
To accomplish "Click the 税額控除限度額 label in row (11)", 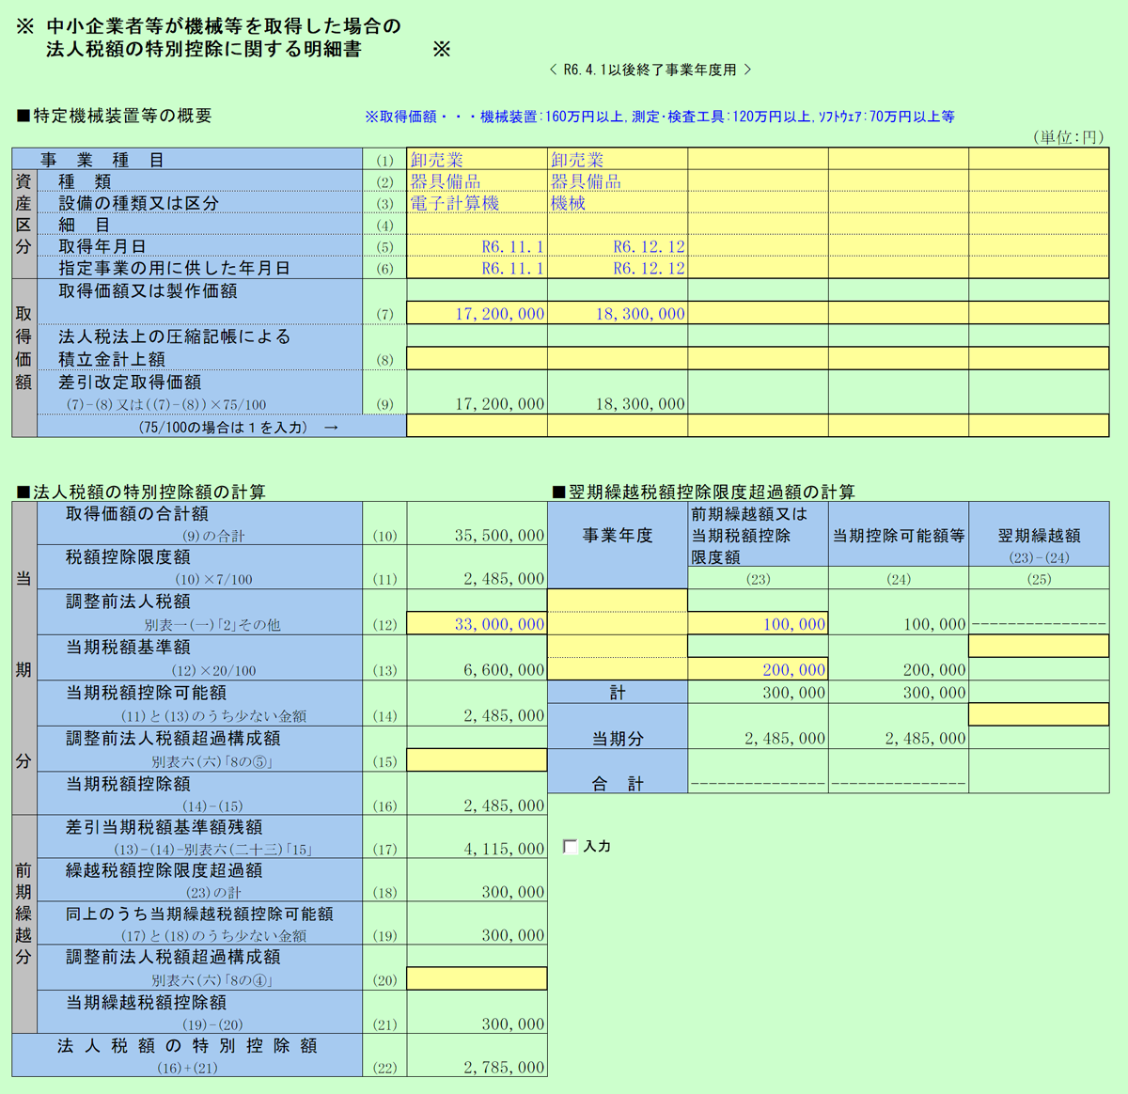I will coord(128,556).
